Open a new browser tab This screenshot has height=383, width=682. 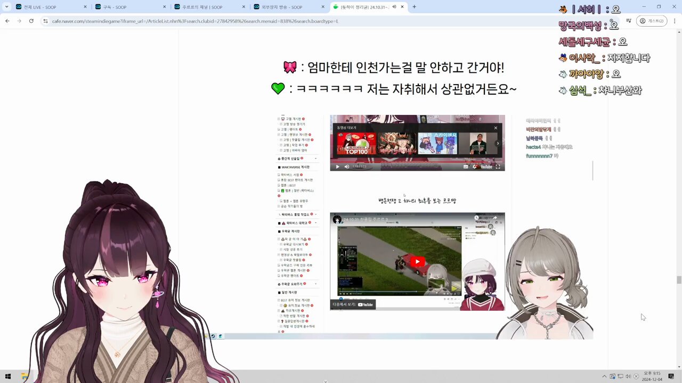pyautogui.click(x=414, y=7)
